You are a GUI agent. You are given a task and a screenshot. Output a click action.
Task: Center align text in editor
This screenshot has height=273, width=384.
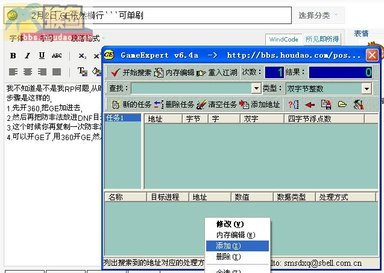click(28, 72)
